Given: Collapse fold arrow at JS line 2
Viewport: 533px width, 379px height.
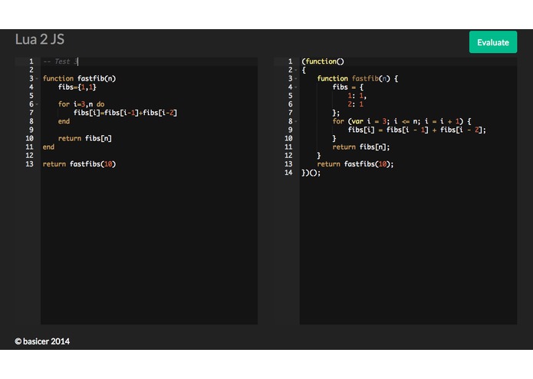Looking at the screenshot, I should click(296, 70).
